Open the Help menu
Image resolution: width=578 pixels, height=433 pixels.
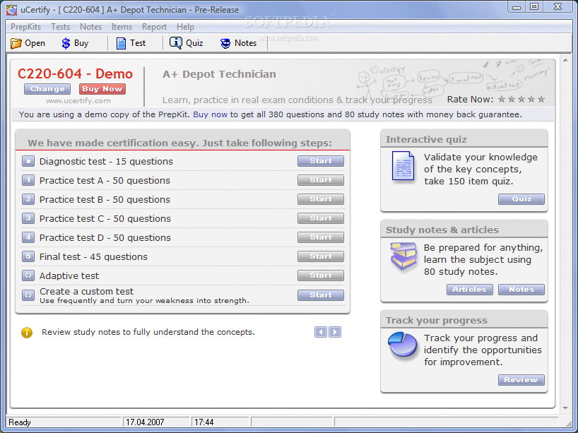point(185,27)
